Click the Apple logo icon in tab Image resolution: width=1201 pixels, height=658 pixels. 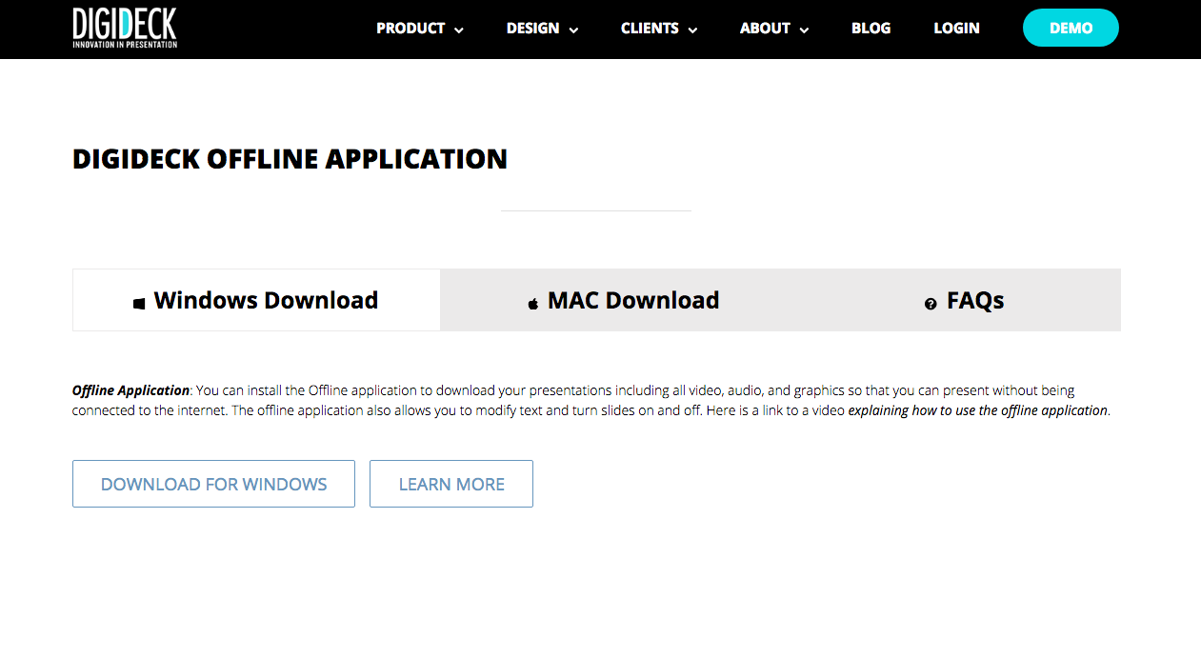(x=533, y=303)
